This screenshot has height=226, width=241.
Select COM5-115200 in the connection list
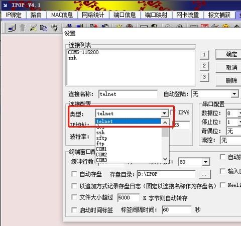pyautogui.click(x=83, y=52)
